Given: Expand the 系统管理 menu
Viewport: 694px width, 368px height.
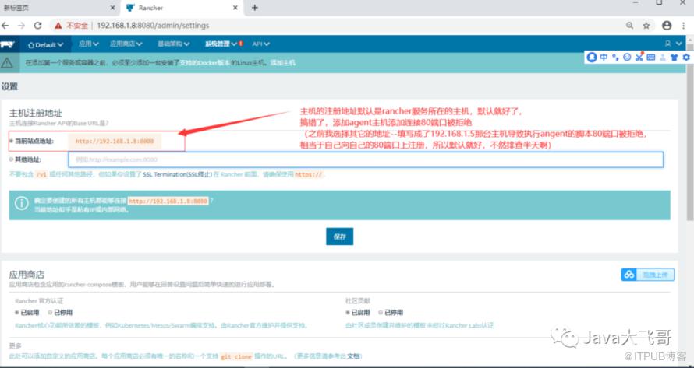Looking at the screenshot, I should 221,44.
